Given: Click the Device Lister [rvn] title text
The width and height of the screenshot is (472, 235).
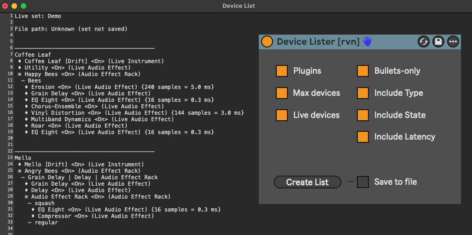Looking at the screenshot, I should pyautogui.click(x=318, y=42).
